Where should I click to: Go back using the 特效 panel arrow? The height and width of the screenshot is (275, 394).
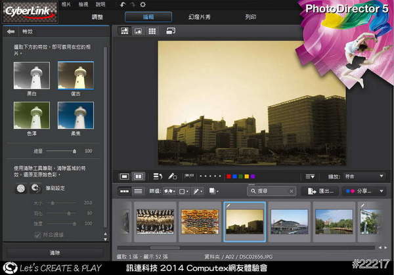click(11, 31)
